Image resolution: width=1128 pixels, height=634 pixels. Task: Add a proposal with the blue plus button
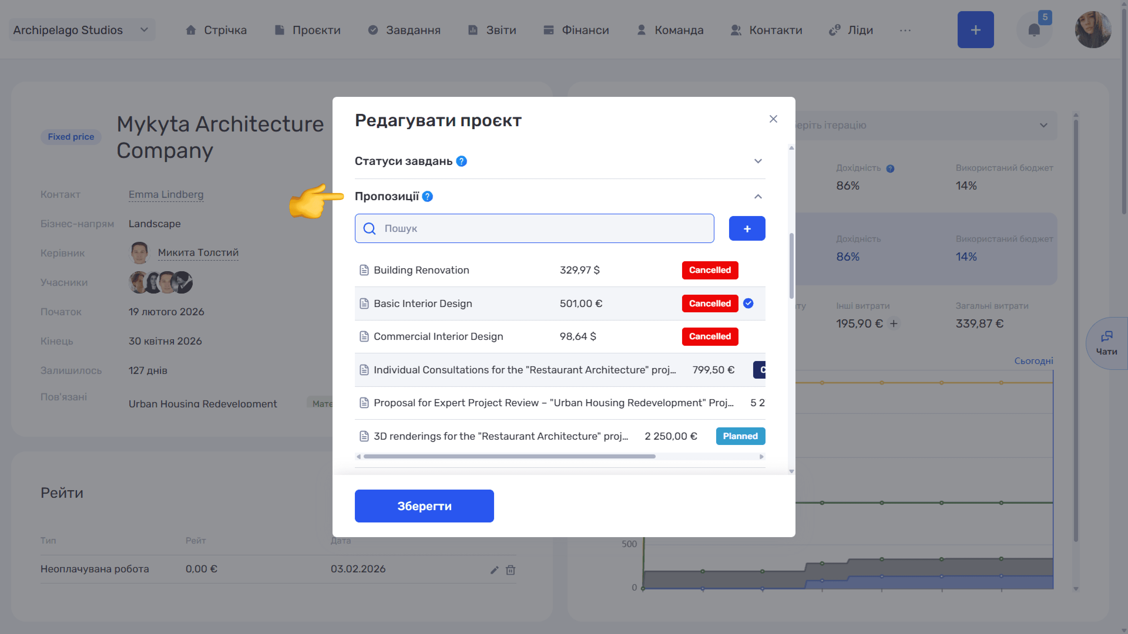point(747,228)
